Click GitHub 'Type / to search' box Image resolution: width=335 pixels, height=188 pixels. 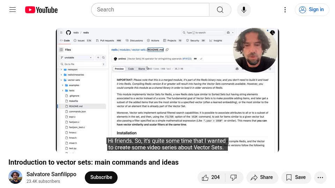click(x=202, y=33)
